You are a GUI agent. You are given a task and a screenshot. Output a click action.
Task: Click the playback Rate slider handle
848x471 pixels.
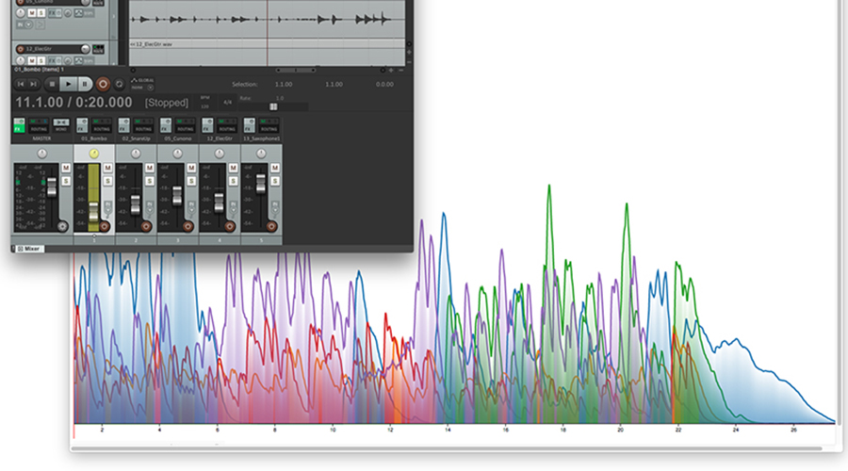pyautogui.click(x=273, y=106)
